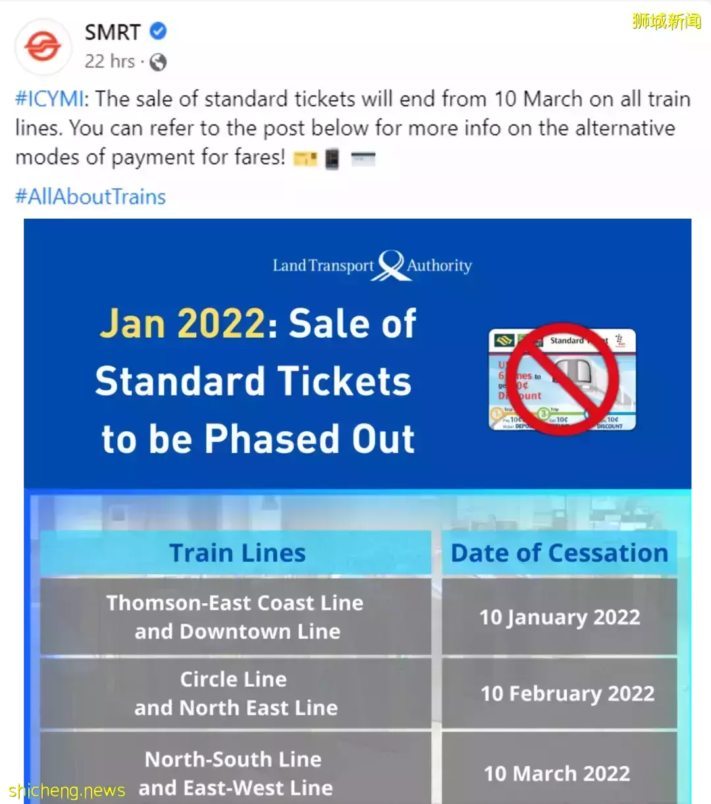This screenshot has height=804, width=711.
Task: Select the Thomson-East Coast Line and Downtown Line cell
Action: point(236,617)
